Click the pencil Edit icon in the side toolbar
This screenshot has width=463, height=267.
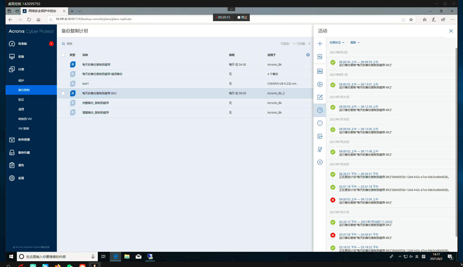[x=320, y=97]
